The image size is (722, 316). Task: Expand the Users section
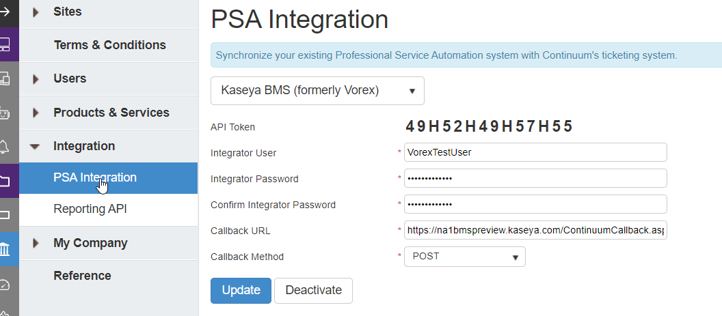click(36, 79)
